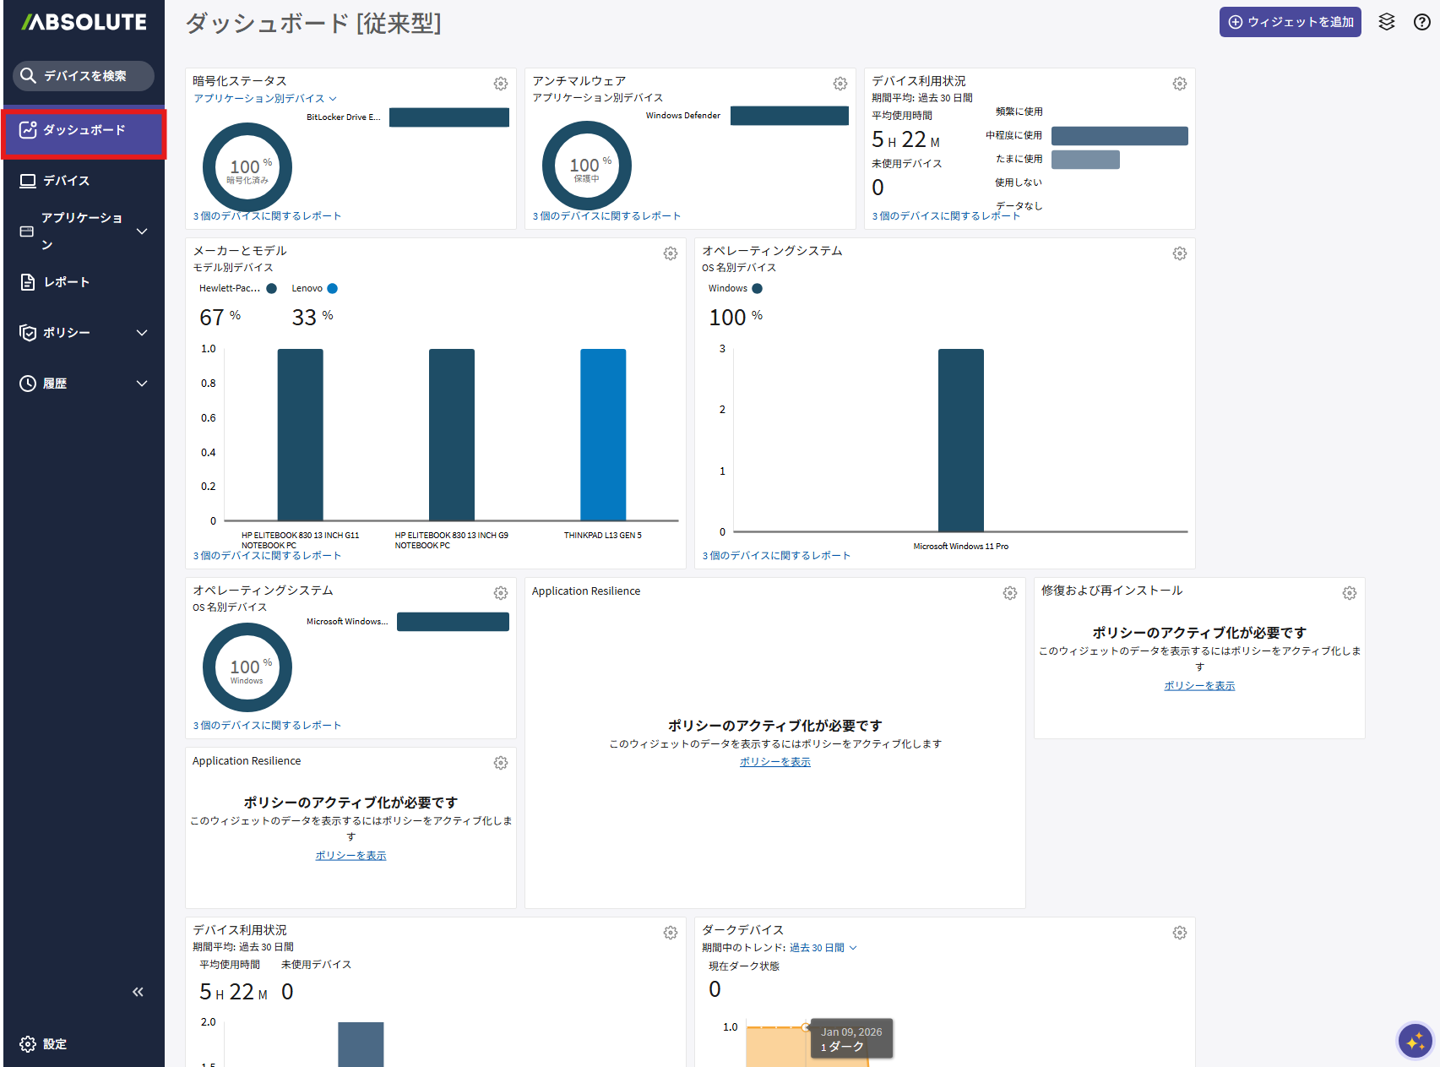The height and width of the screenshot is (1067, 1440).
Task: Click the デバイスを検索 search field
Action: click(84, 76)
